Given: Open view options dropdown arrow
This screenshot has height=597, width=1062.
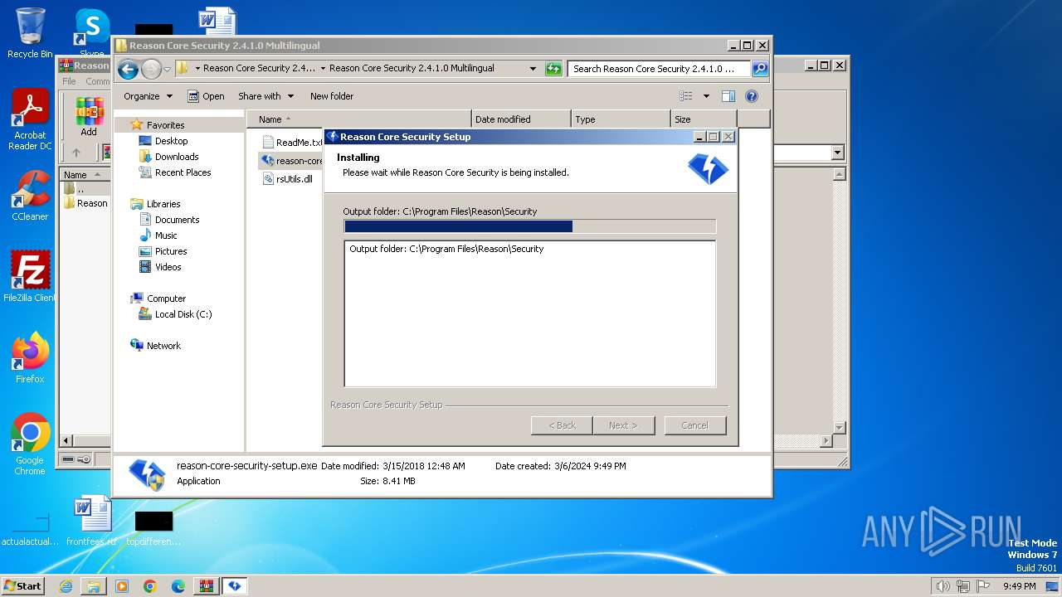Looking at the screenshot, I should point(706,96).
